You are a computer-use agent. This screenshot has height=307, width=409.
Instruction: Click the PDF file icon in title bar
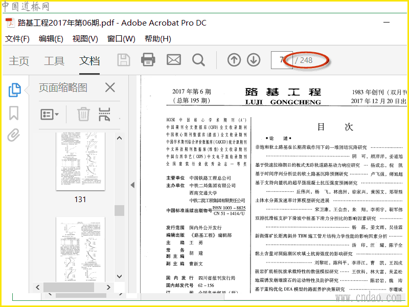tap(10, 23)
